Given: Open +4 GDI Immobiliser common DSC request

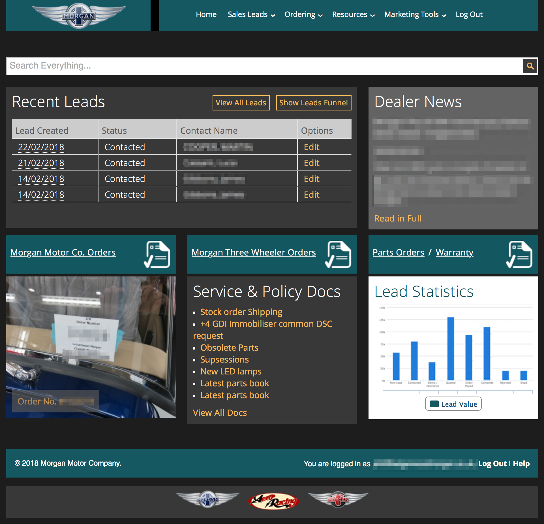Looking at the screenshot, I should tap(263, 330).
